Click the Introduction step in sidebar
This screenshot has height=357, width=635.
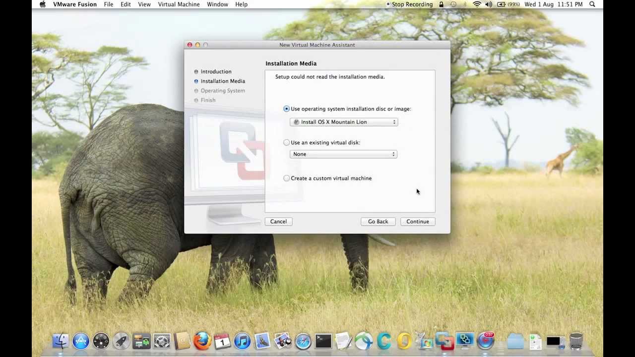click(216, 71)
